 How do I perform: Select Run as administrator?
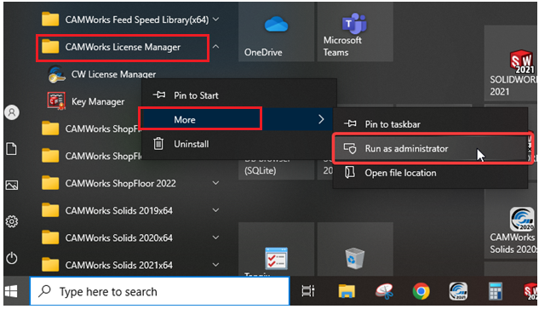click(x=431, y=148)
